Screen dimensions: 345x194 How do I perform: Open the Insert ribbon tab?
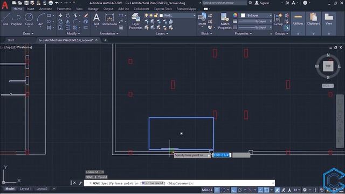[30, 9]
